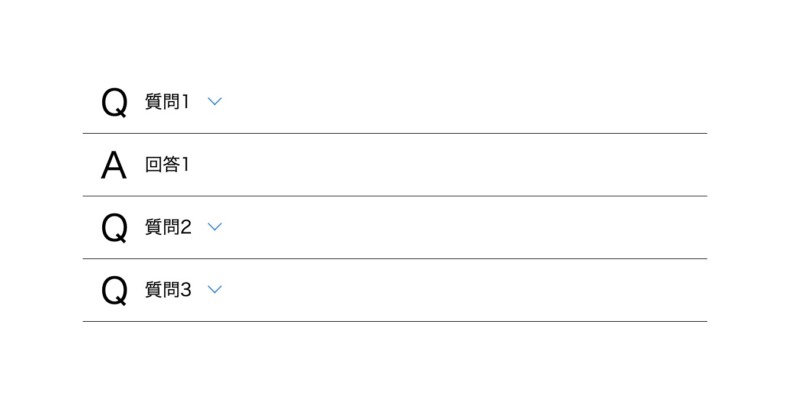Click the bottom divider line under 質問3

tap(395, 321)
